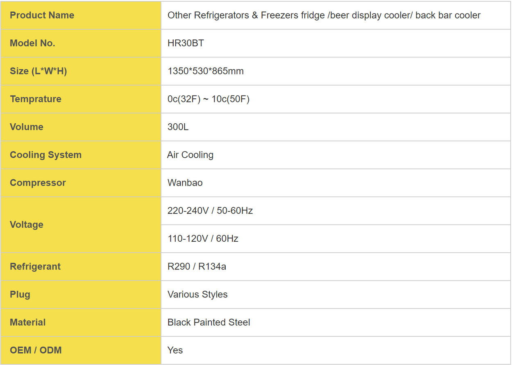The width and height of the screenshot is (512, 365).
Task: Click the Product Name header cell
Action: 81,15
